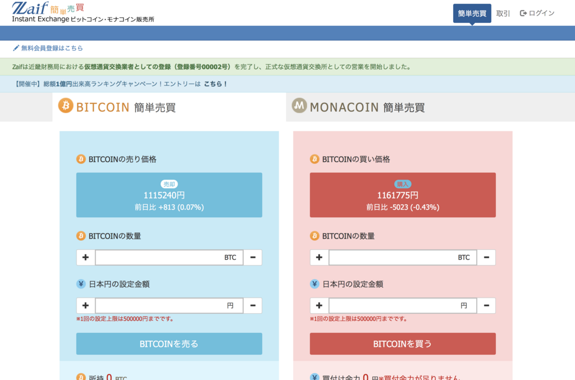The width and height of the screenshot is (575, 380).
Task: Click the buy panel 500000円 limit note
Action: coord(359,319)
